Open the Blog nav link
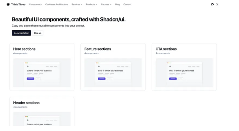The width and height of the screenshot is (239, 131). coord(117,4)
